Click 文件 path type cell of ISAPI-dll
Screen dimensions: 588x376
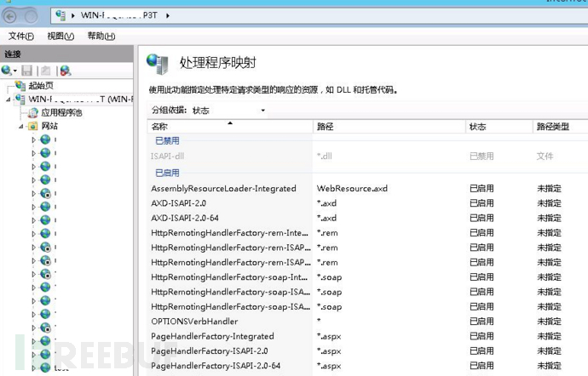tap(545, 157)
